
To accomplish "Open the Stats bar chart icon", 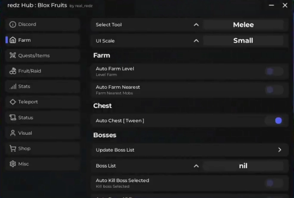I will pyautogui.click(x=13, y=87).
